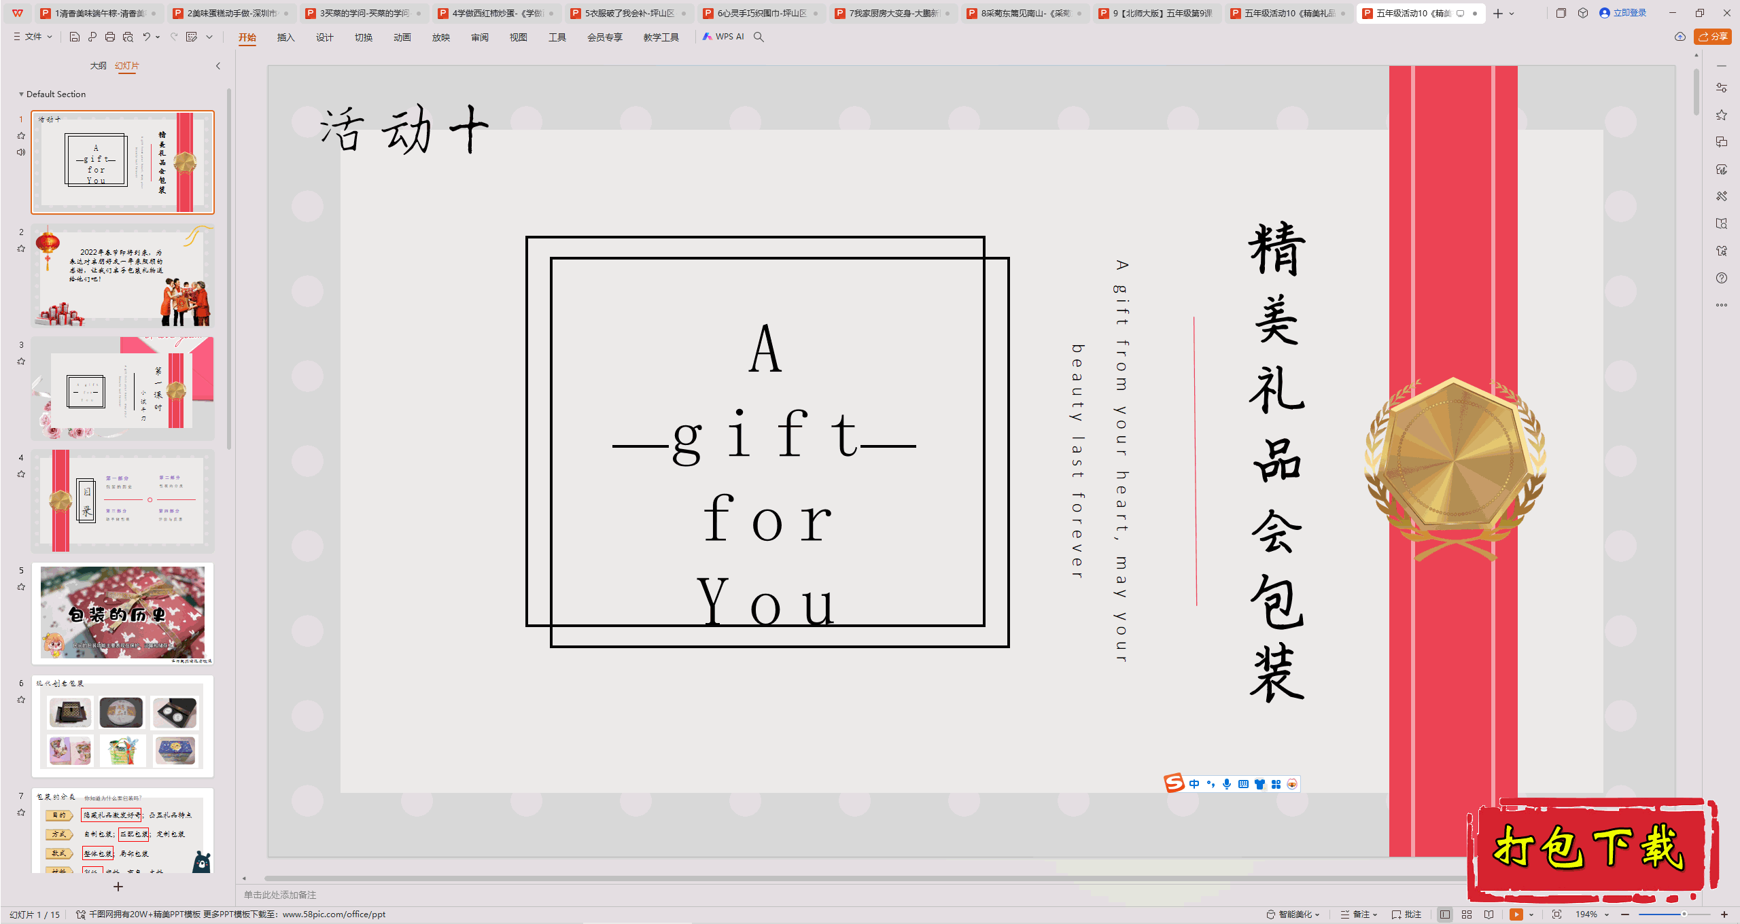Image resolution: width=1740 pixels, height=924 pixels.
Task: Open the tab list dropdown beside new tab
Action: click(x=1512, y=13)
